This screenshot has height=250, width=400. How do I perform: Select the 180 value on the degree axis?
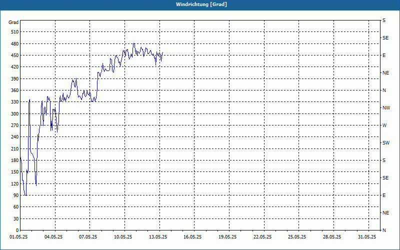pyautogui.click(x=15, y=160)
